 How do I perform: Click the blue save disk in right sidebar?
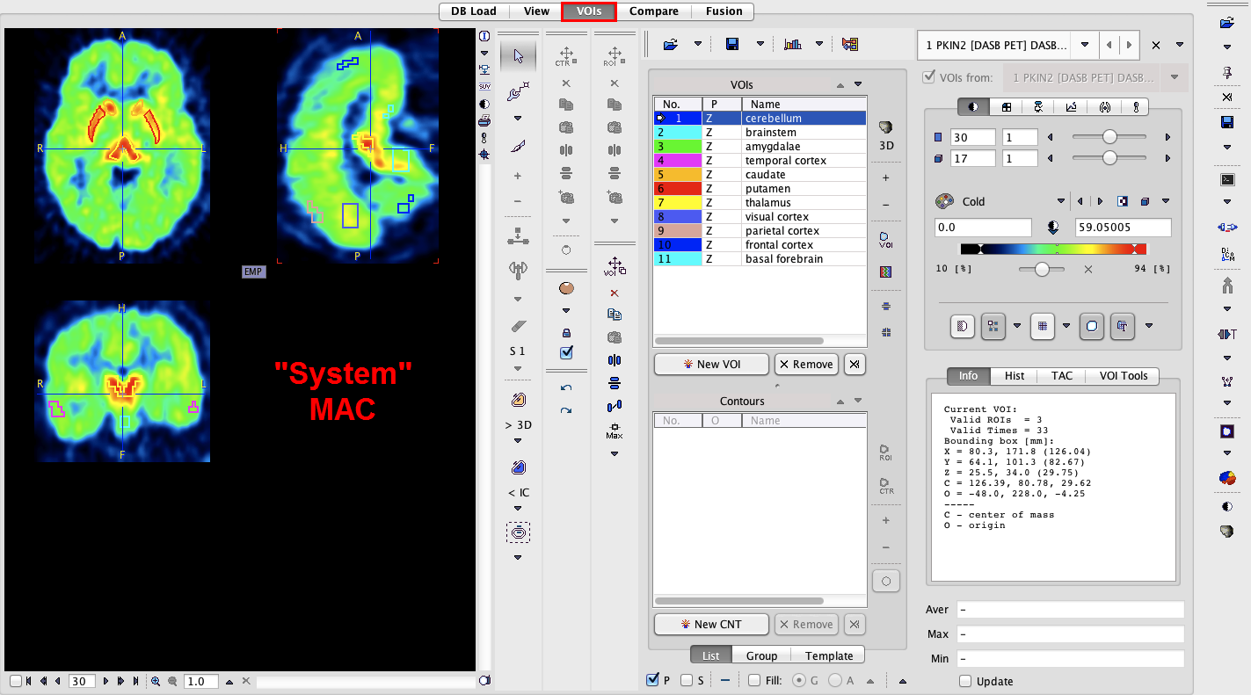[1227, 122]
